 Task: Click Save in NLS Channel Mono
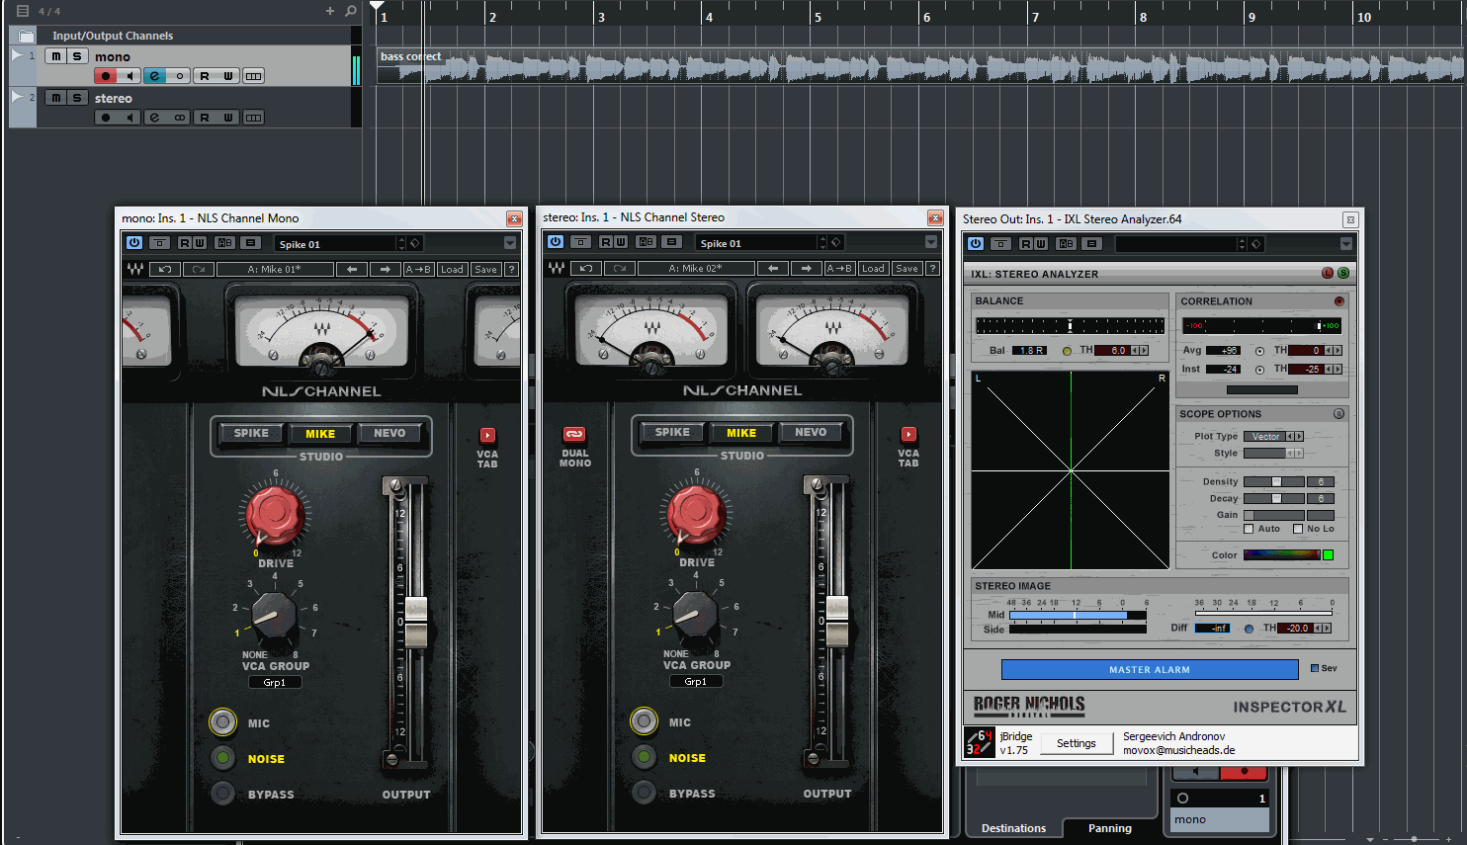click(x=485, y=269)
